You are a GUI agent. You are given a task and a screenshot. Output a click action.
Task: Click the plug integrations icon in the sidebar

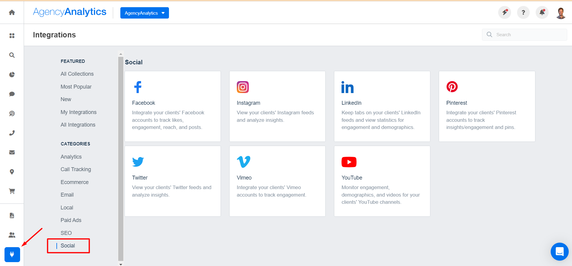(x=12, y=255)
